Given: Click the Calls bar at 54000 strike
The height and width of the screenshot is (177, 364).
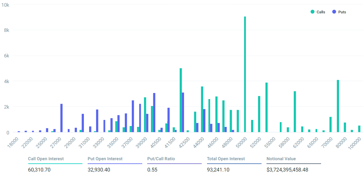Looking at the screenshot, I should click(266, 107).
